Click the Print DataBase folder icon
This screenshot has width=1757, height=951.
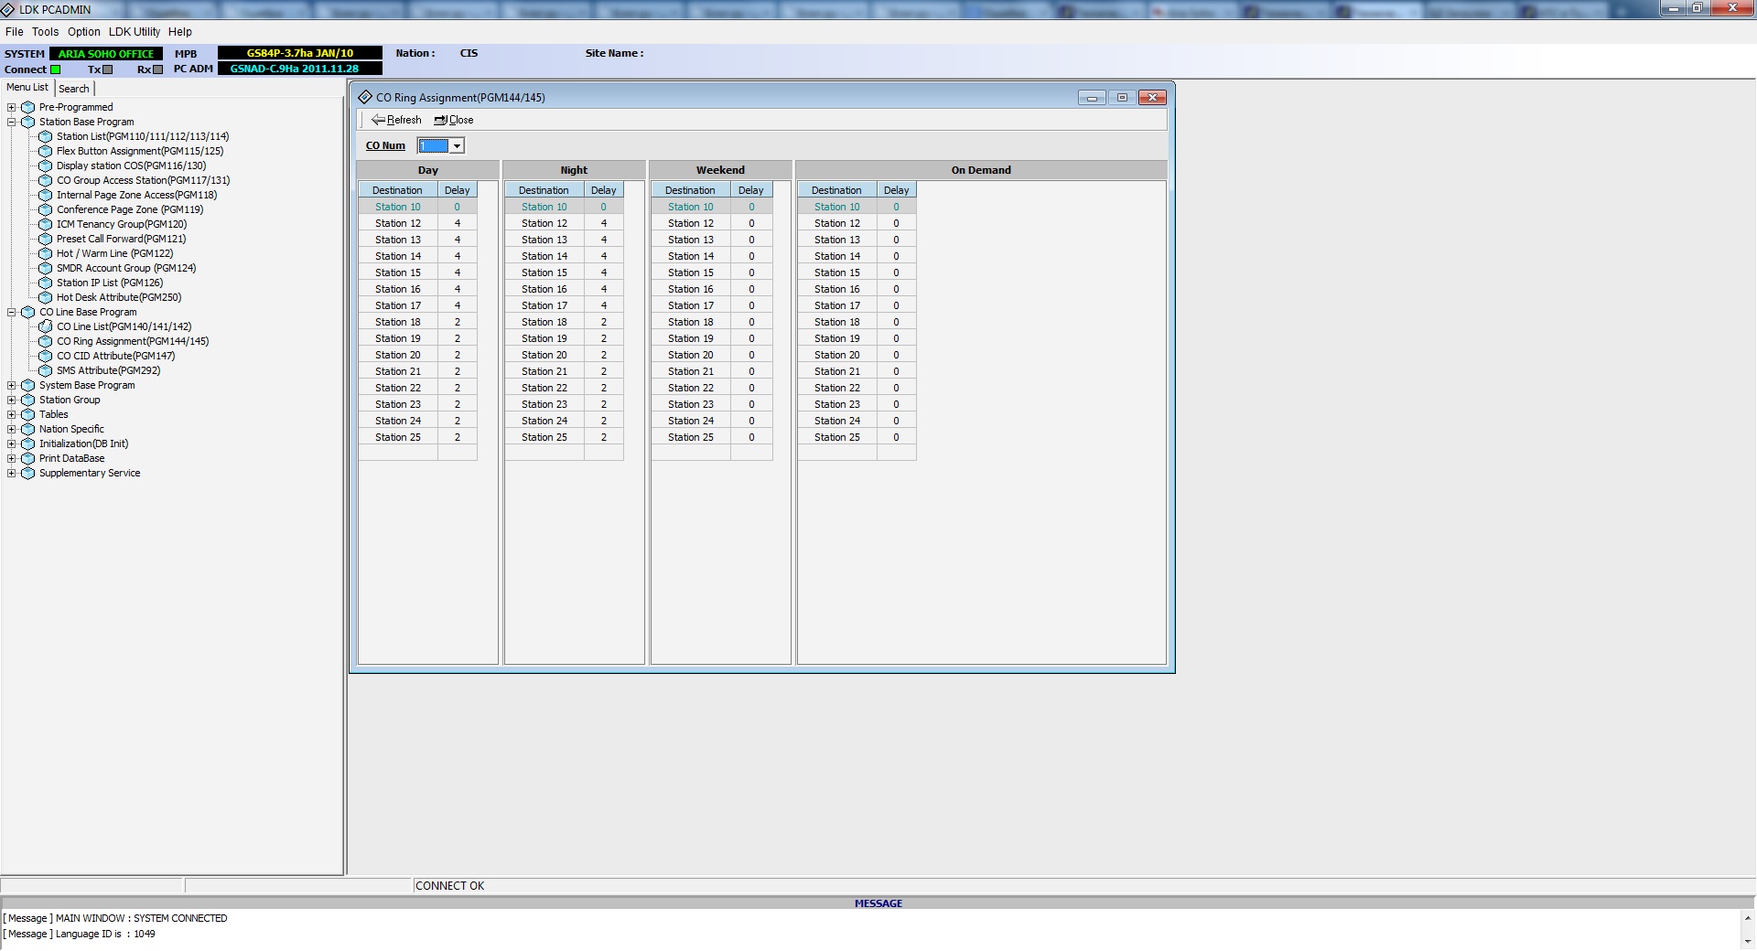click(x=27, y=458)
